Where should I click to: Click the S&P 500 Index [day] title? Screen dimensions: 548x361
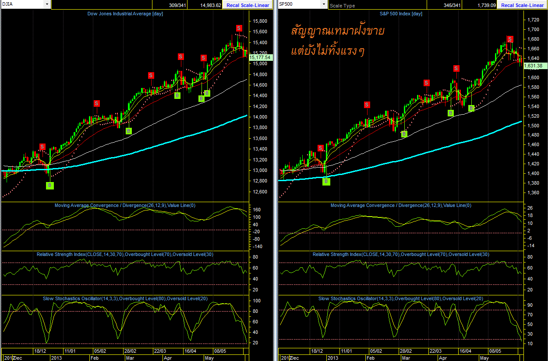[x=401, y=14]
